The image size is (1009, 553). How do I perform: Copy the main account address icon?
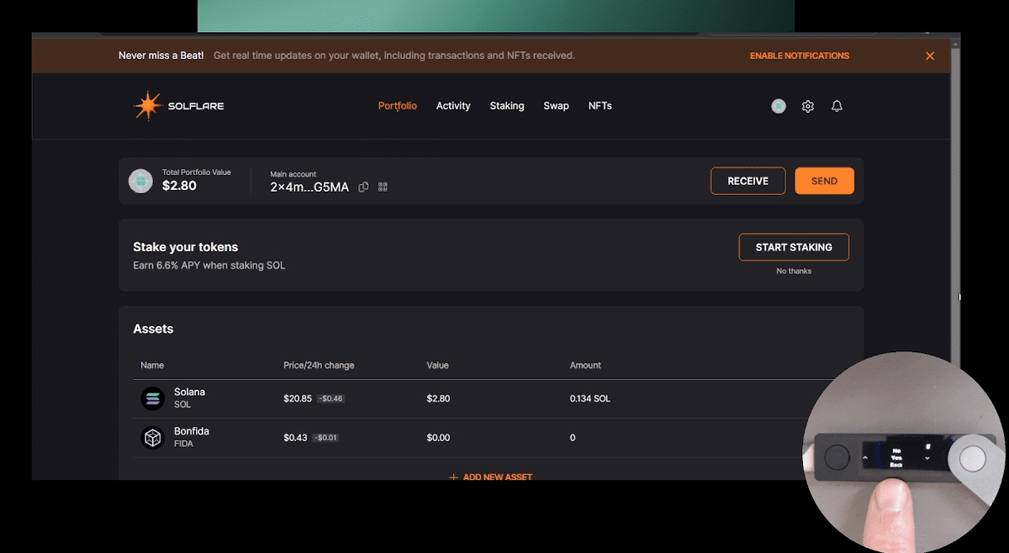363,187
